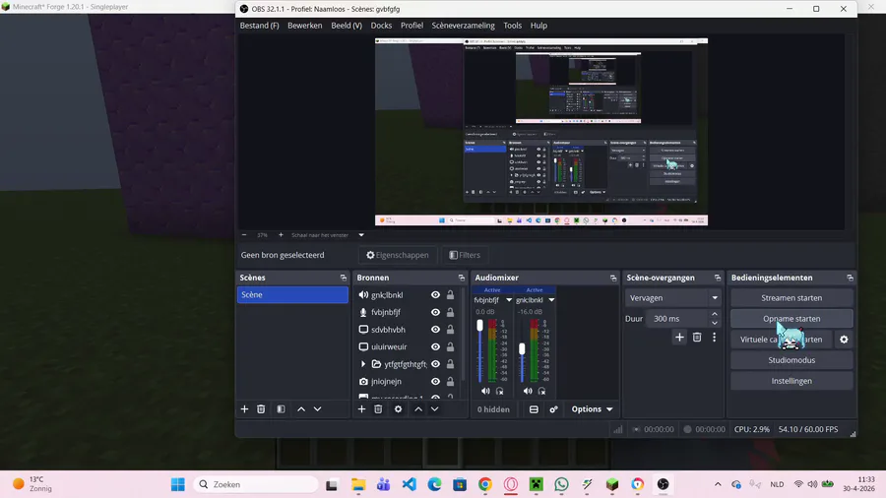
Task: Hide the gnklbnkl source with its eye icon
Action: [435, 294]
